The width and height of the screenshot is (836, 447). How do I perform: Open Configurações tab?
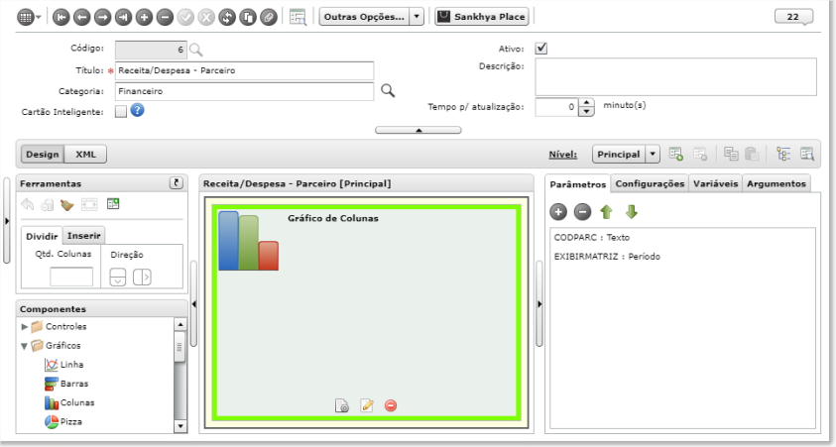tap(650, 183)
